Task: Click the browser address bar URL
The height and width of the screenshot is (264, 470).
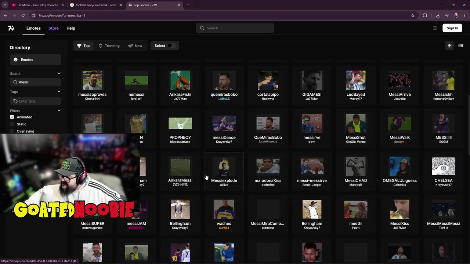Action: (x=62, y=15)
